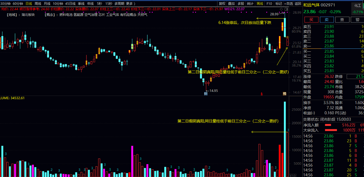Click stock name 和远气体

(x=311, y=4)
